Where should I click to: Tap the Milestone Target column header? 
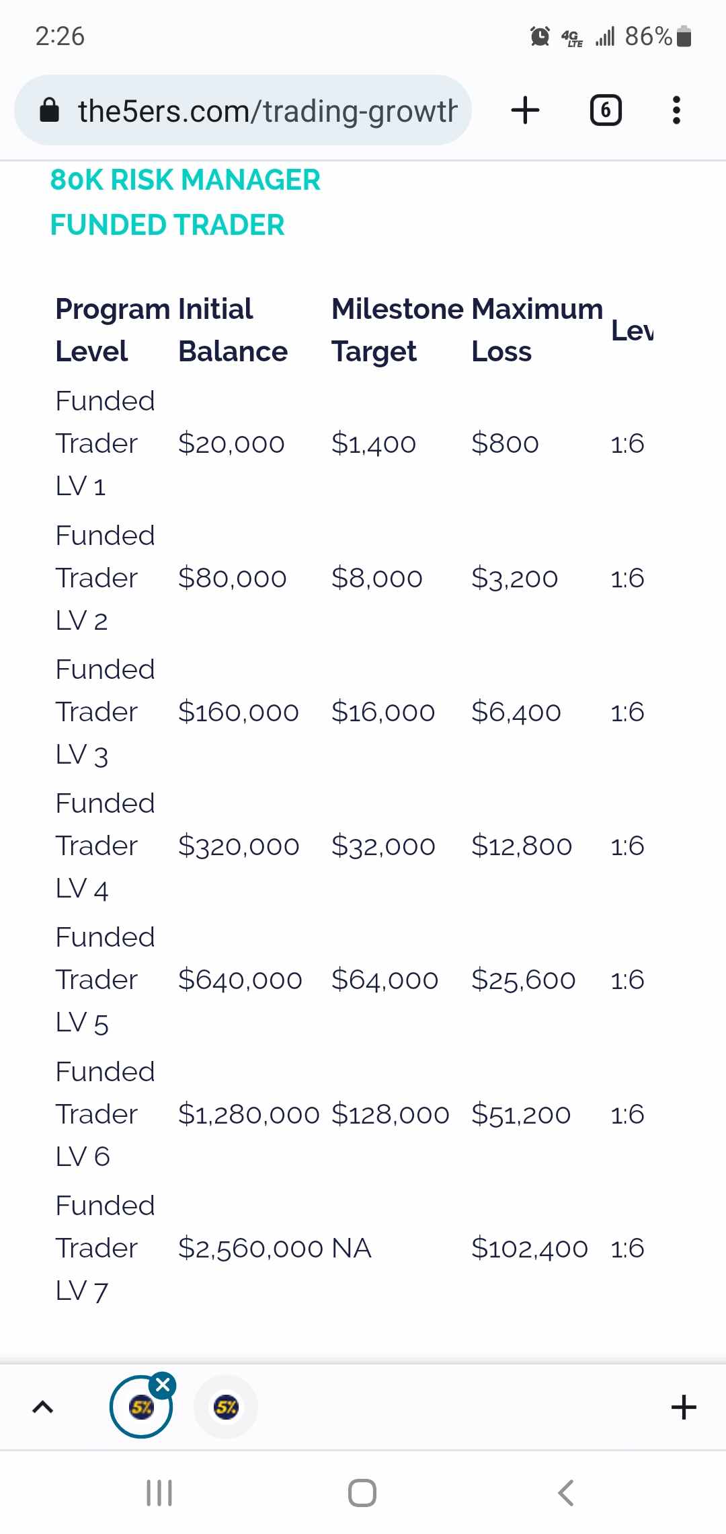coord(397,330)
